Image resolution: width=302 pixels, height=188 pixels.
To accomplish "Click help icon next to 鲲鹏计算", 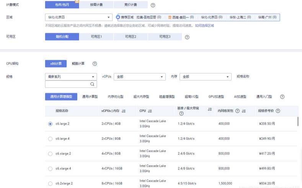I will pyautogui.click(x=95, y=64).
